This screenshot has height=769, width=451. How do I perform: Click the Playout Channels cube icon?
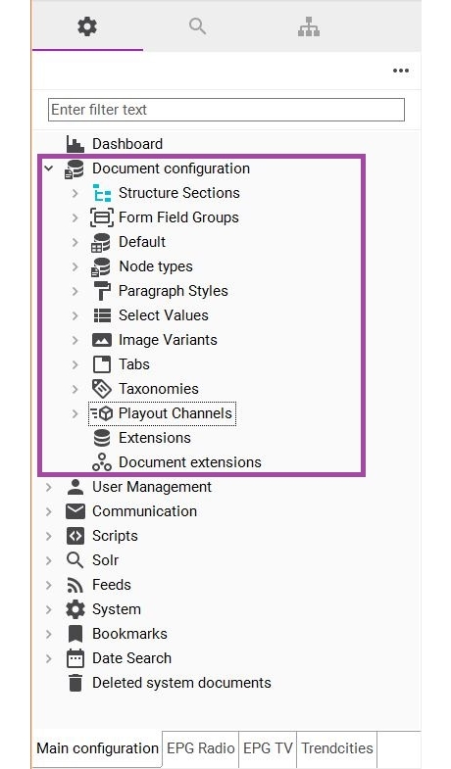pos(102,413)
